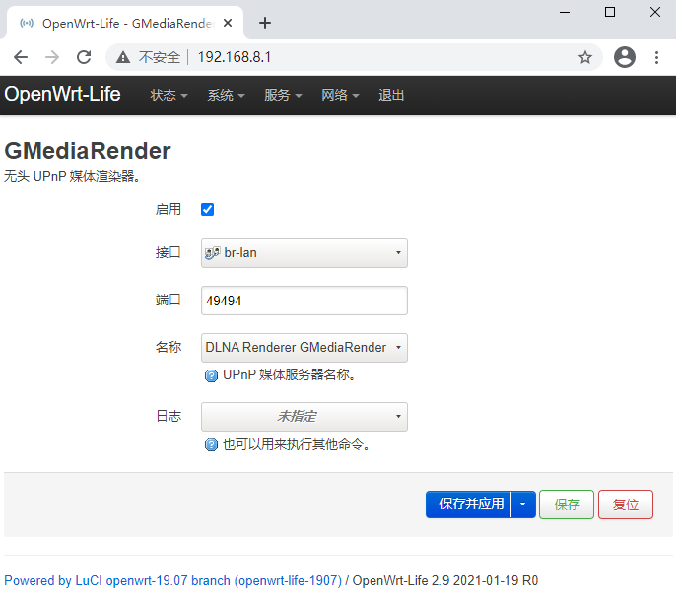Open the 系统 menu
Screen dimensions: 676x606
pyautogui.click(x=226, y=95)
